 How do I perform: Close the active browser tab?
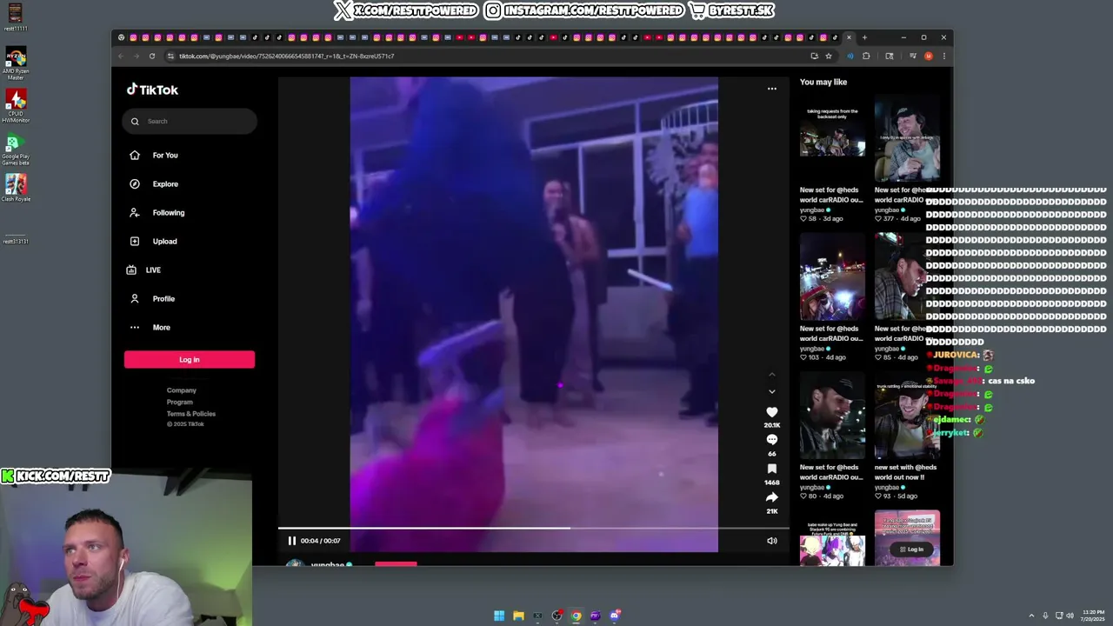[850, 37]
